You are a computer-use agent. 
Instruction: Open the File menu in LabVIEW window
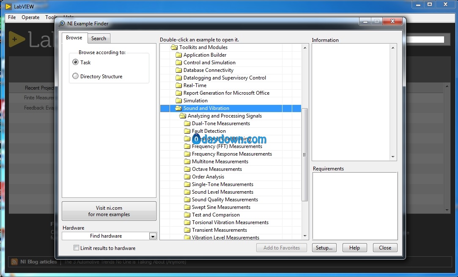12,17
